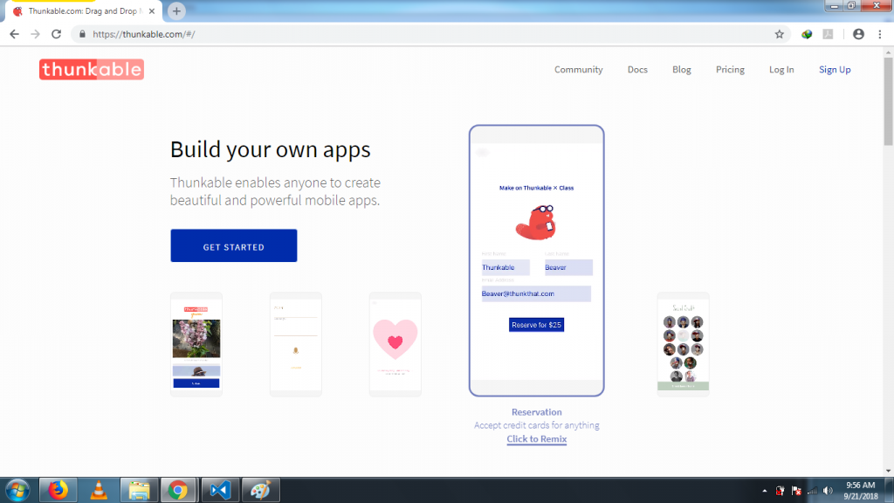Click the thunkable logo
The width and height of the screenshot is (894, 503).
92,70
